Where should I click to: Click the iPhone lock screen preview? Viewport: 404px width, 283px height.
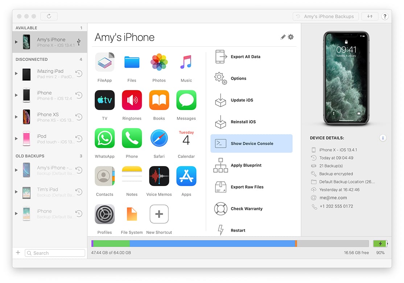point(346,78)
